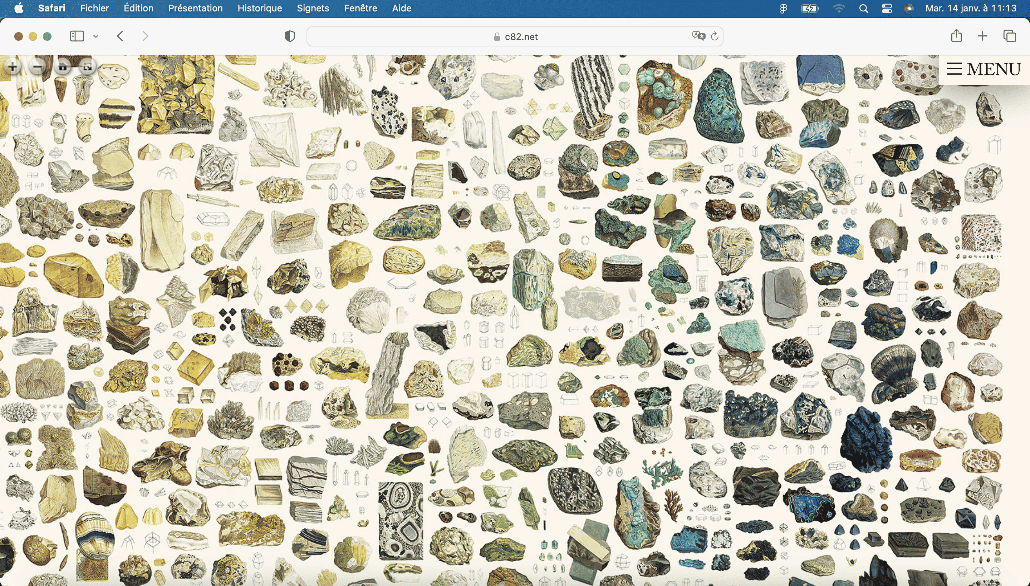Viewport: 1030px width, 586px height.
Task: Zoom out with the viewer minus button
Action: (x=38, y=67)
